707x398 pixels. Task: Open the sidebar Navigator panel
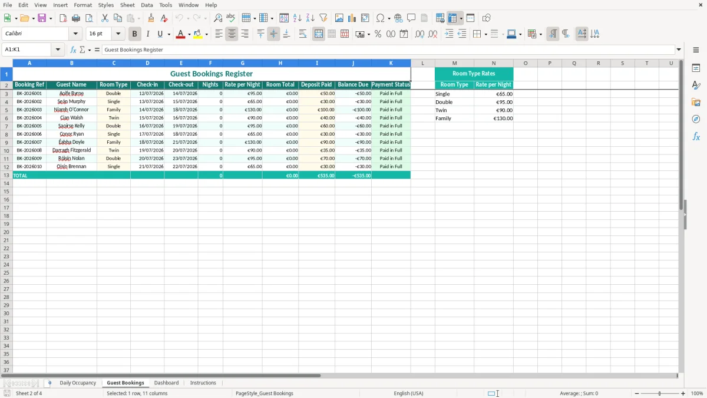[696, 119]
